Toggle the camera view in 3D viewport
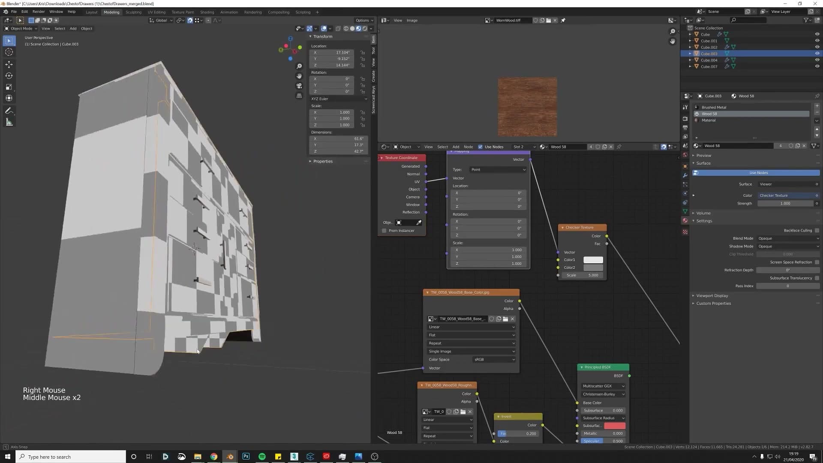823x463 pixels. click(299, 86)
